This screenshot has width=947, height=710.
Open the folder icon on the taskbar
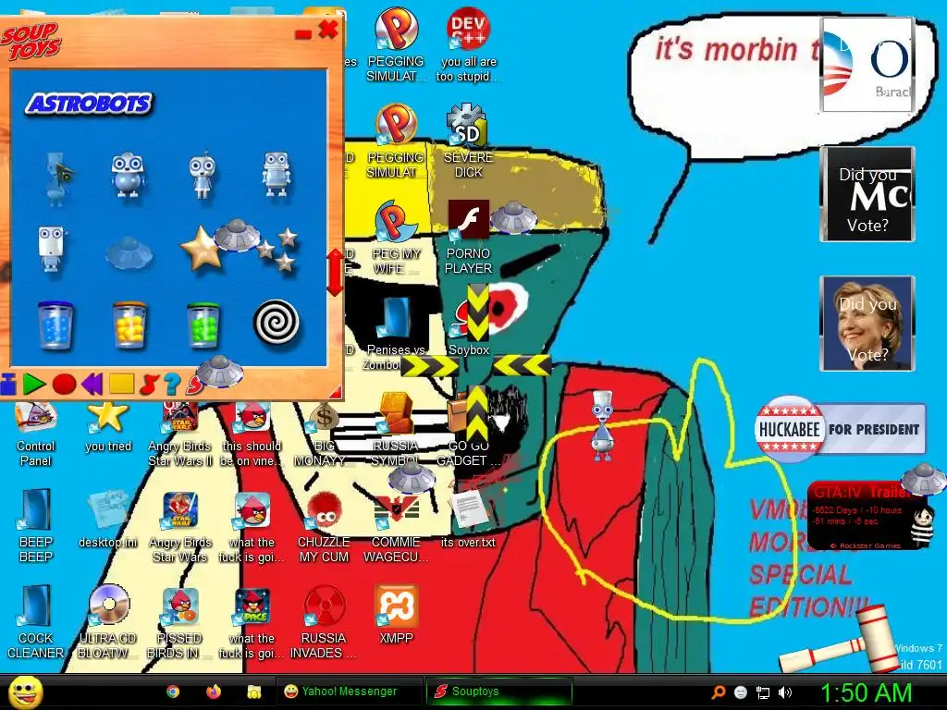point(253,692)
